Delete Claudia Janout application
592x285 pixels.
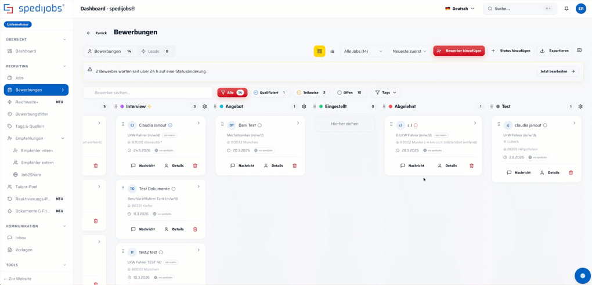pyautogui.click(x=195, y=165)
